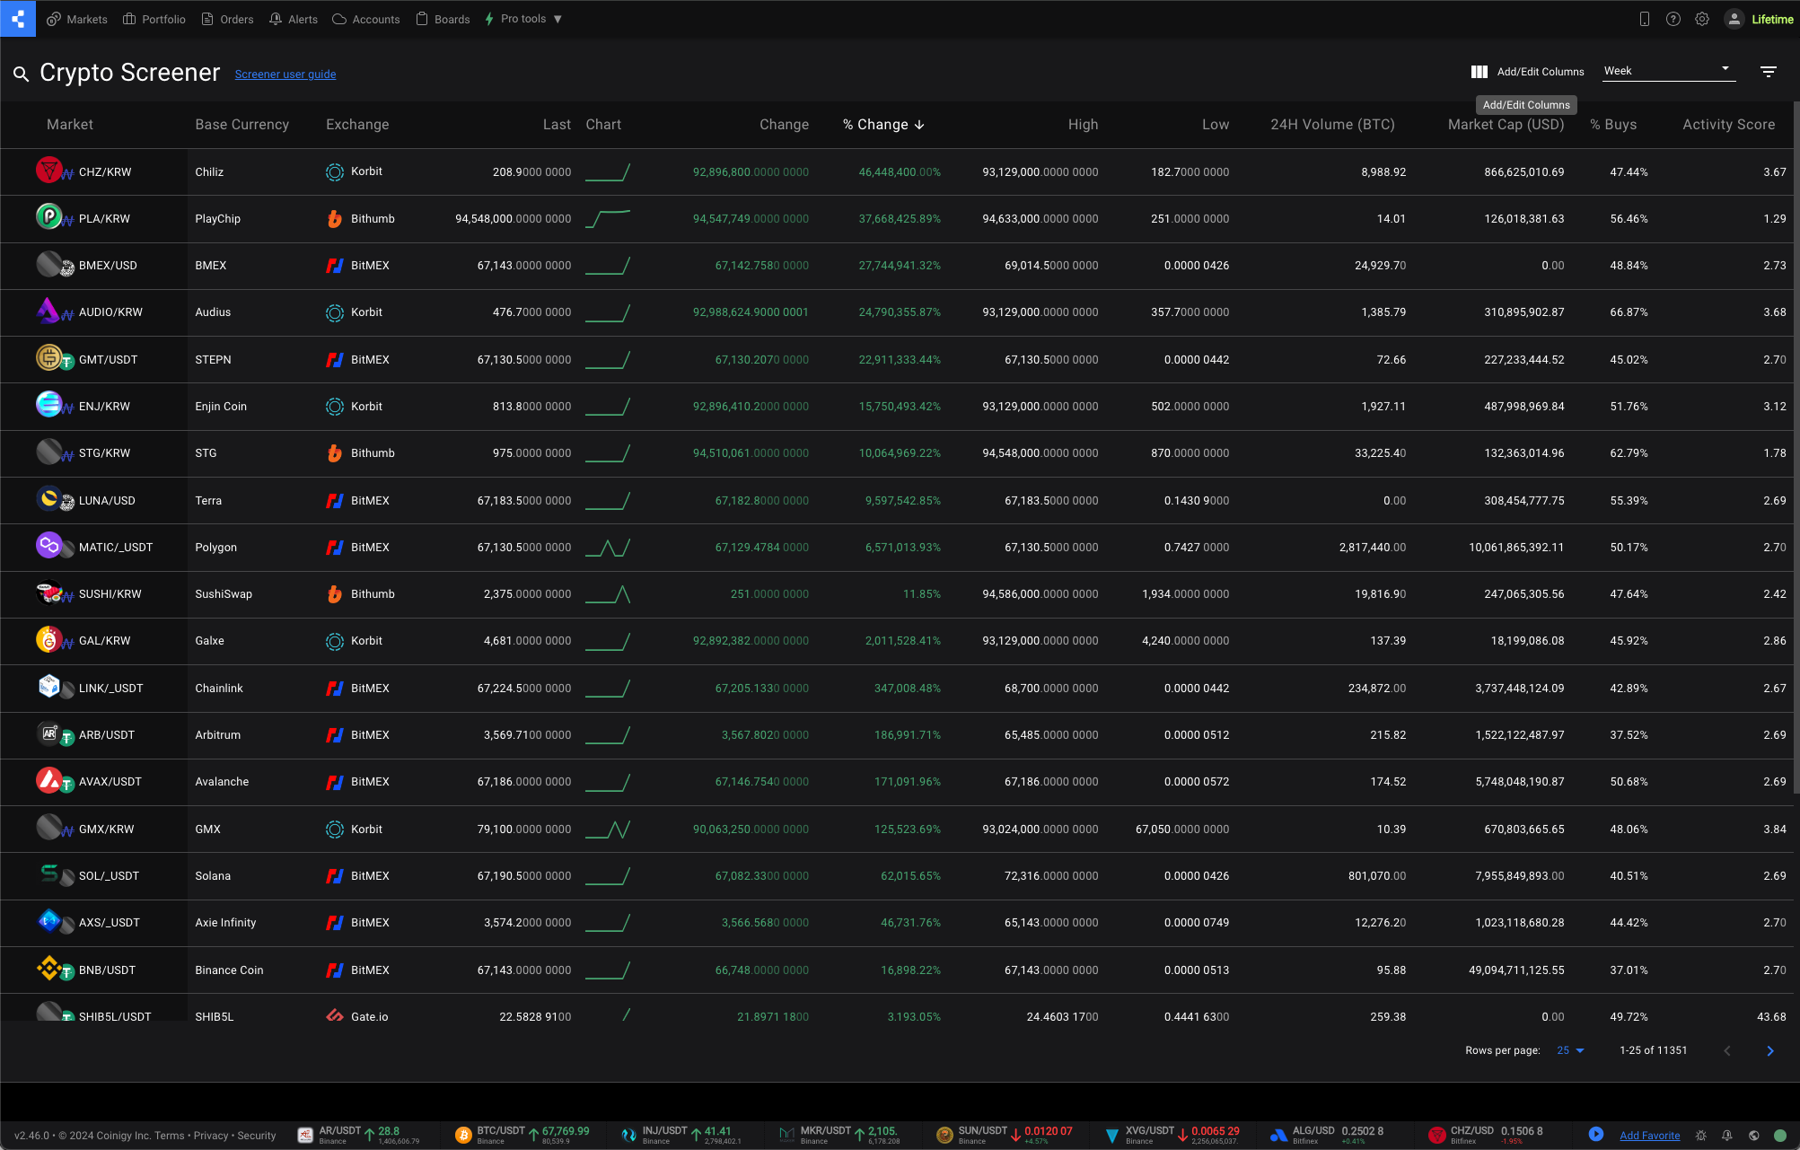Go to next page of results

pyautogui.click(x=1769, y=1050)
